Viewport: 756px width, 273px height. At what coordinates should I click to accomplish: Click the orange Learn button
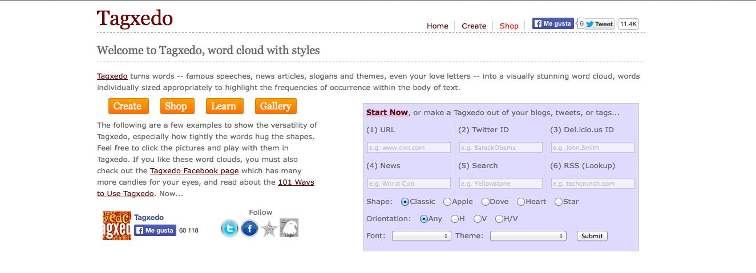tap(224, 106)
